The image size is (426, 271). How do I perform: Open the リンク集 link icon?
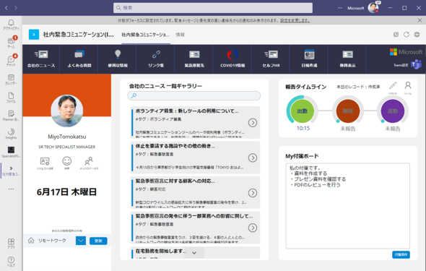click(x=156, y=59)
